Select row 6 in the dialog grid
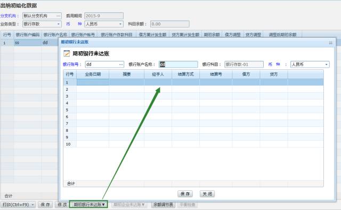 click(193, 117)
